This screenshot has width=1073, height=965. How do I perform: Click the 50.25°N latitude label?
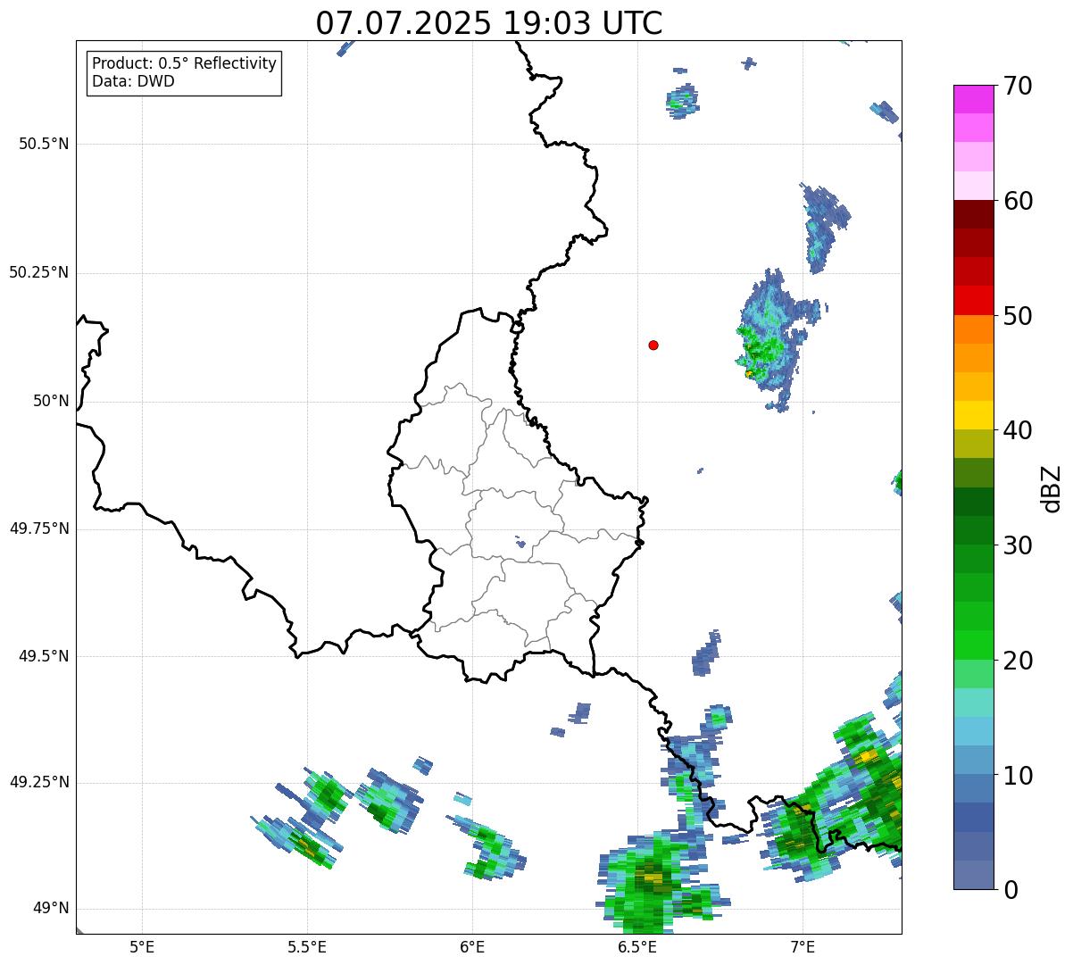(39, 272)
